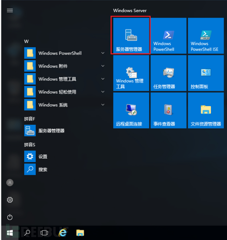Open File Explorer from taskbar
Screen dimensions: 227x240
(80, 233)
